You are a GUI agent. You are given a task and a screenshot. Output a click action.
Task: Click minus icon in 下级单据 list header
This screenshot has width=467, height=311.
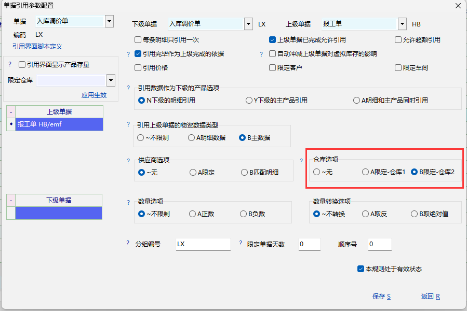click(x=11, y=201)
